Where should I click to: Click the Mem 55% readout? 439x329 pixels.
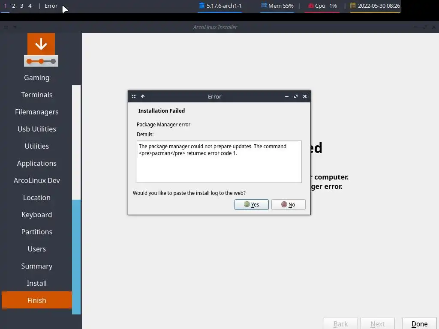tap(281, 6)
